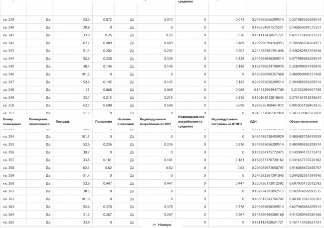Click the total value 0.577985656209514
Image resolution: width=324 pixels, height=228 pixels.
pos(305,59)
